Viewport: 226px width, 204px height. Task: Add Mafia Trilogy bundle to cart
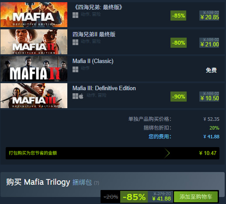196,197
